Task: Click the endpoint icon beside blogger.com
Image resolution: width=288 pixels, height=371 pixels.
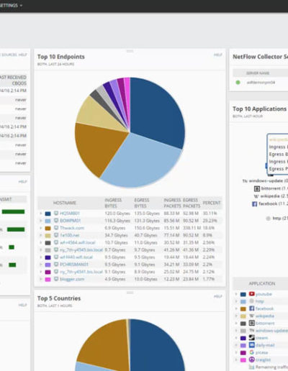Action: coord(56,279)
